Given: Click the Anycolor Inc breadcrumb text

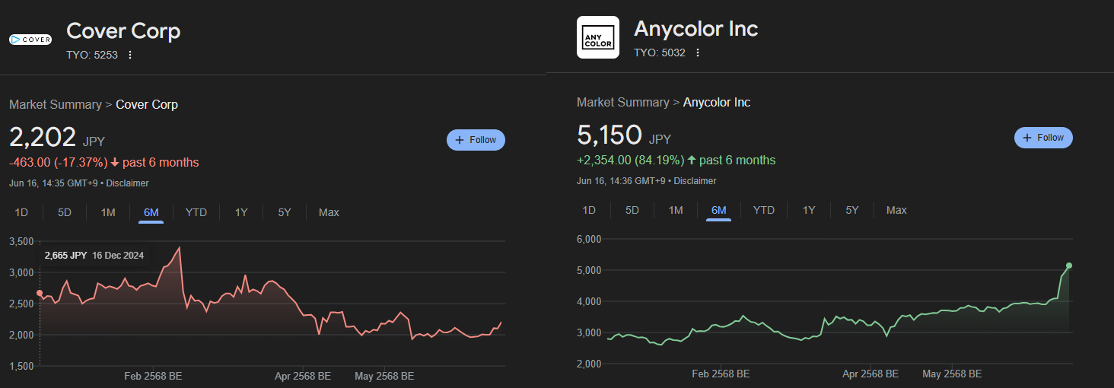Looking at the screenshot, I should [x=717, y=102].
